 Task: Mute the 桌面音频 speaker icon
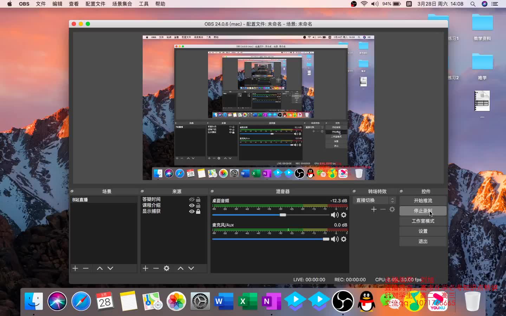335,215
